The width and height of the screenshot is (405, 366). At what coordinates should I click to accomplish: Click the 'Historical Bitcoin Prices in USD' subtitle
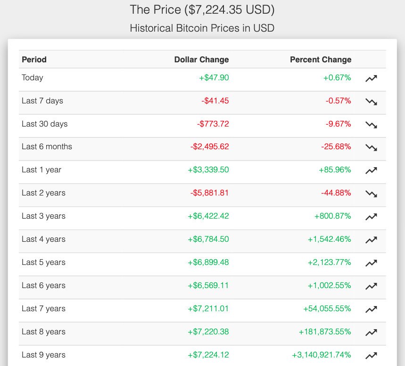point(202,28)
